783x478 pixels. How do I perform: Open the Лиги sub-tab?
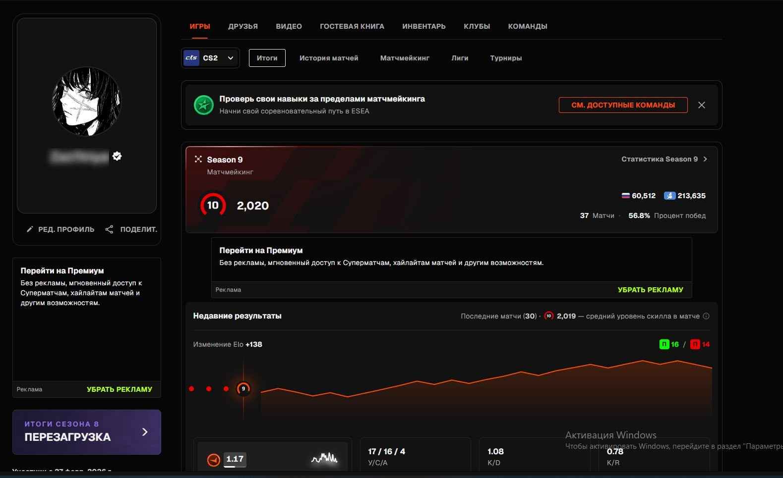460,58
